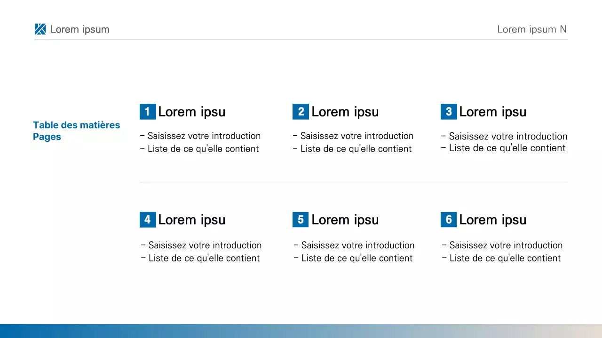Select the number 5 section badge
602x338 pixels.
(301, 220)
